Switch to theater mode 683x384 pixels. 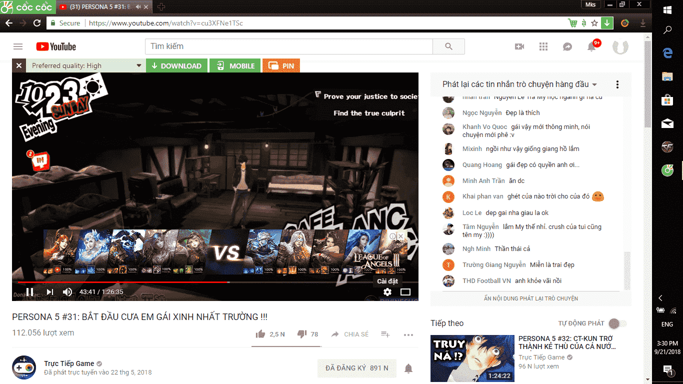click(x=405, y=292)
